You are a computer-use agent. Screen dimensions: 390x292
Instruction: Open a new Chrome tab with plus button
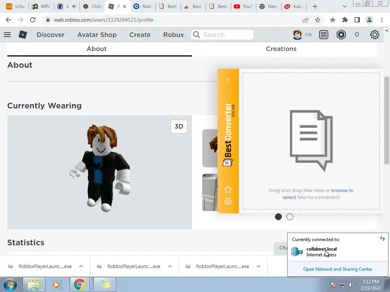[315, 6]
